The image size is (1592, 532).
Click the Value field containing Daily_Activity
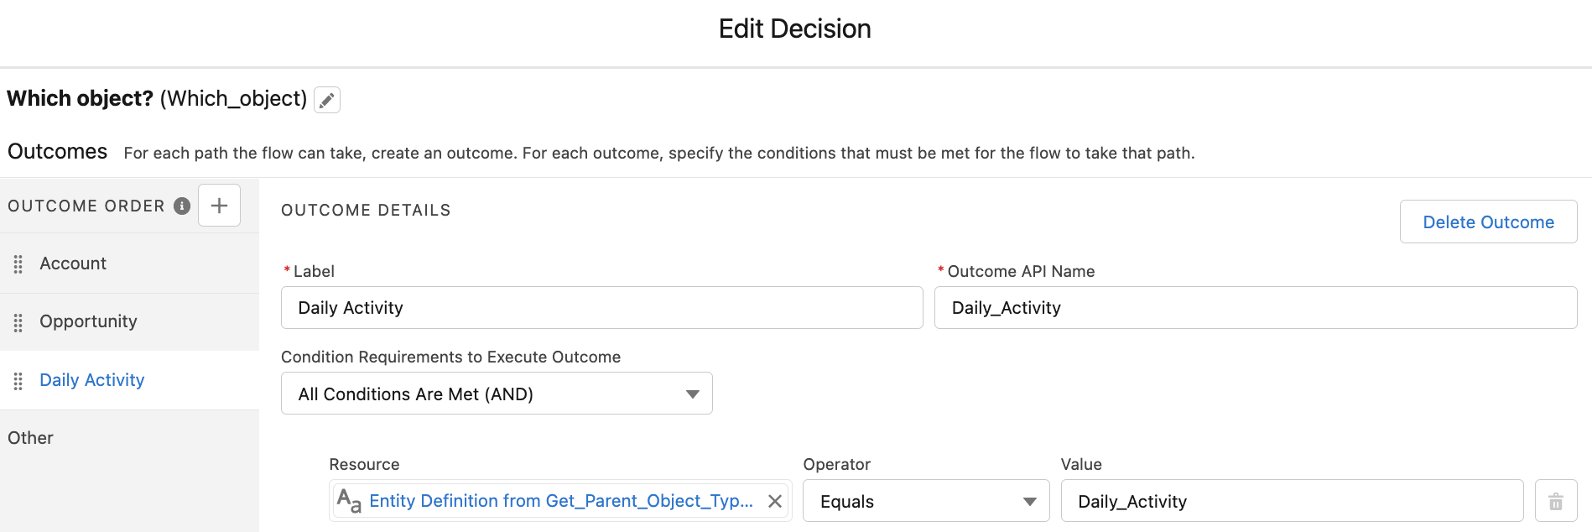pyautogui.click(x=1292, y=500)
